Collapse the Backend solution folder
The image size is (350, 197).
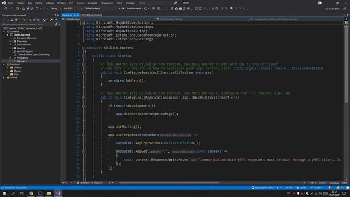[x=4, y=32]
